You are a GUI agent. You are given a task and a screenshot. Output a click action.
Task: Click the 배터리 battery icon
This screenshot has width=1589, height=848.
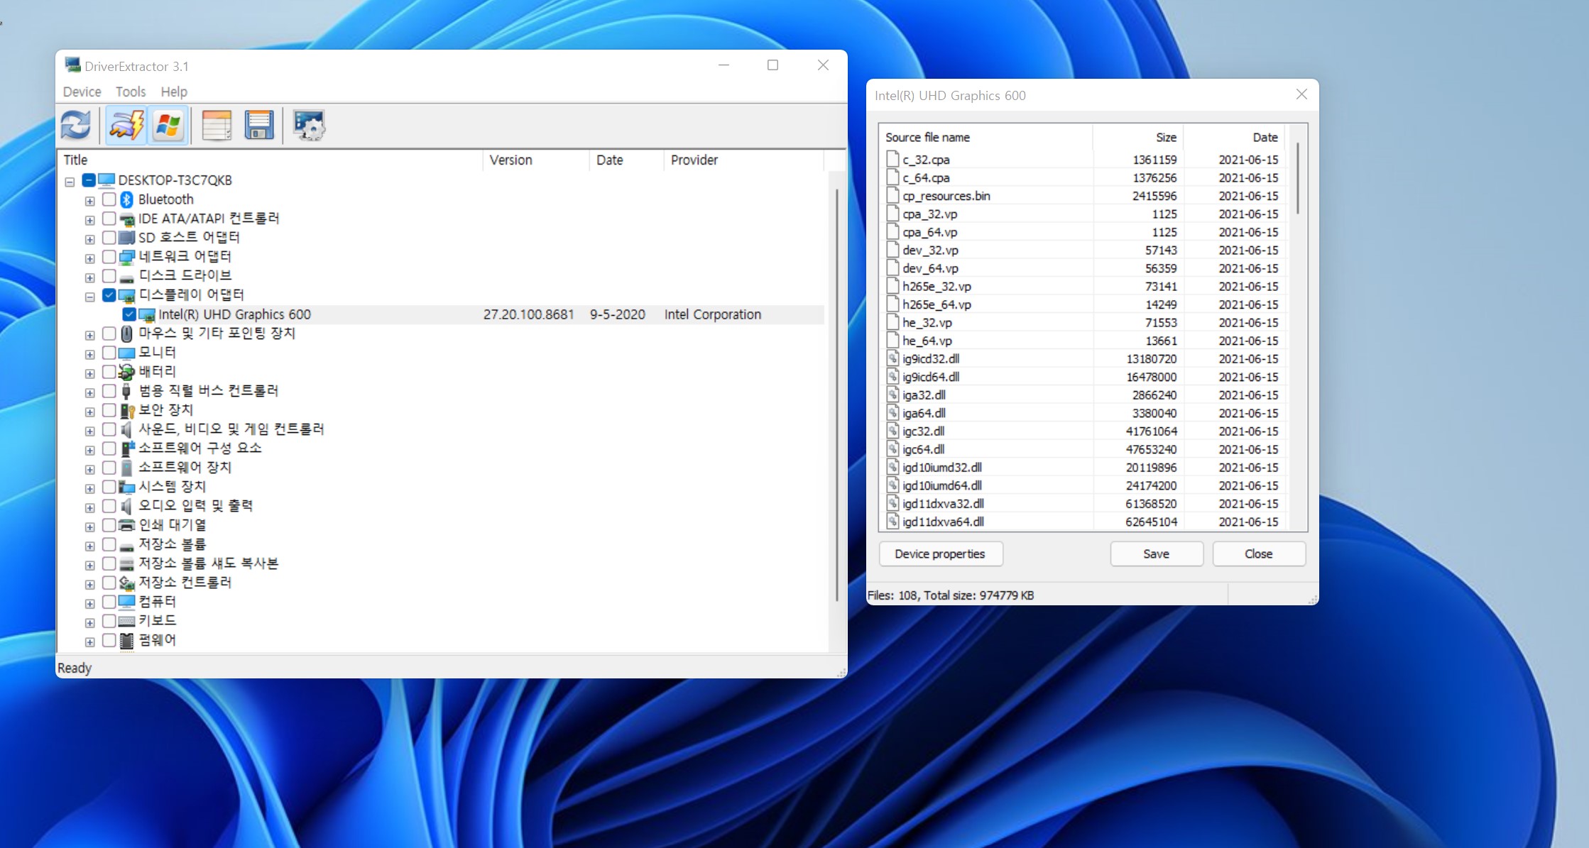pyautogui.click(x=126, y=372)
